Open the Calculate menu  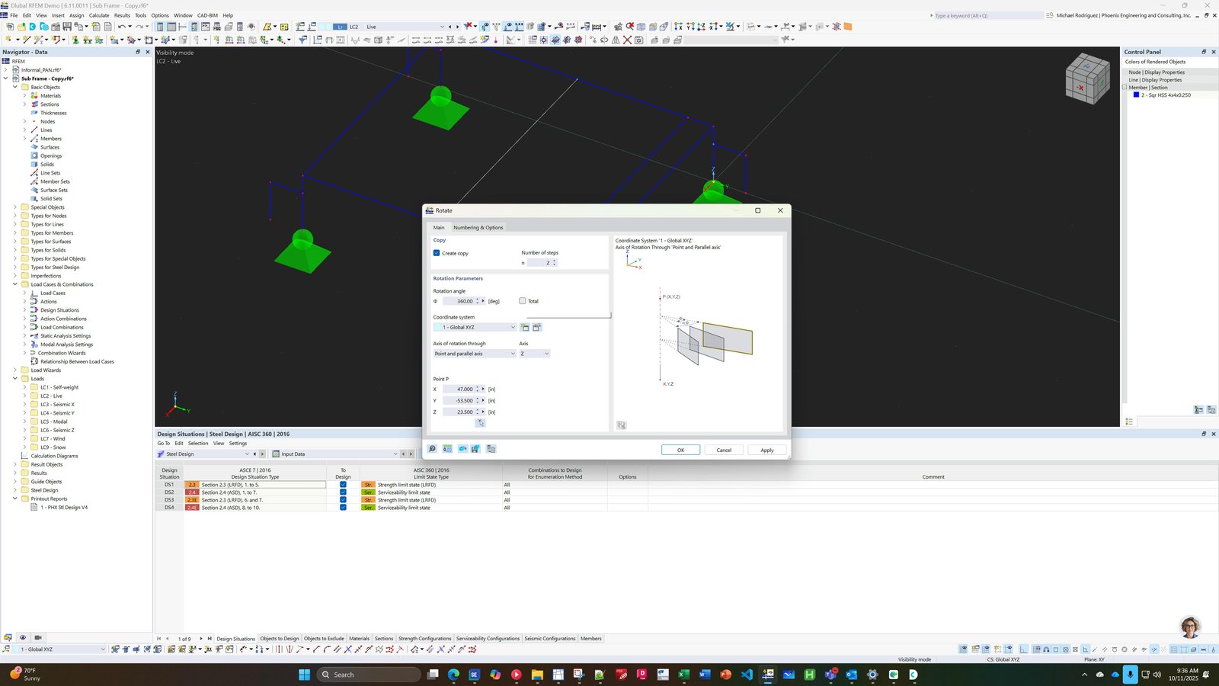[99, 15]
